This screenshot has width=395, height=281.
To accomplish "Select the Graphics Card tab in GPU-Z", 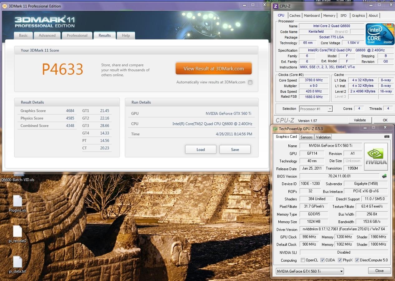I will [x=287, y=137].
